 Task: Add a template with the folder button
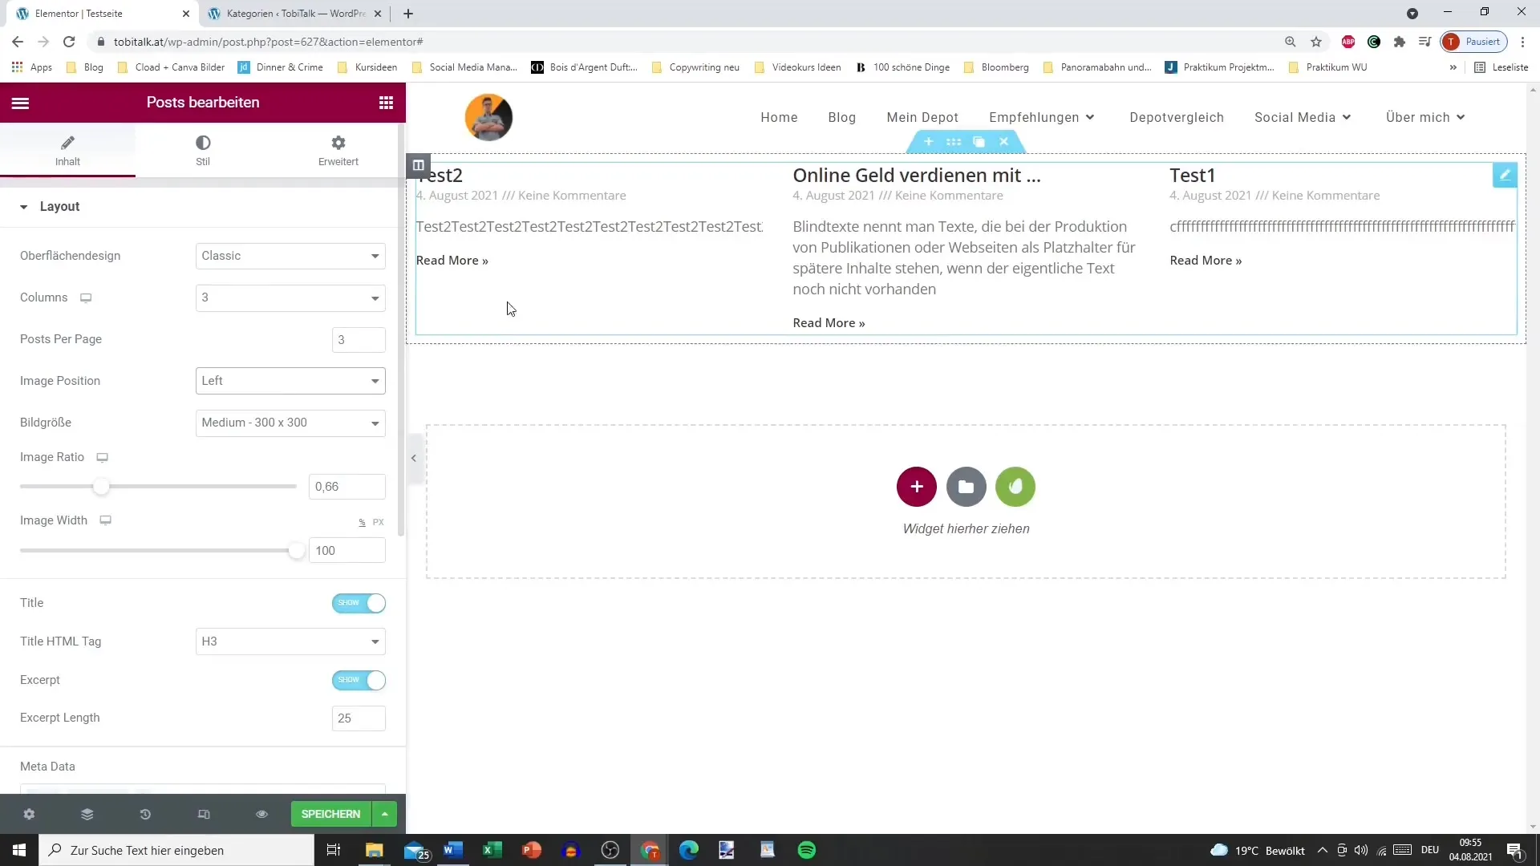pos(966,487)
